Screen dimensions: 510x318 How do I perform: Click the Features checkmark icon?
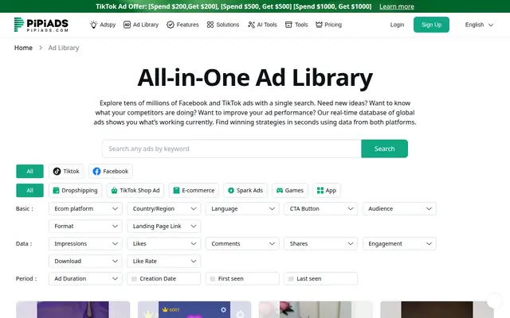(171, 25)
